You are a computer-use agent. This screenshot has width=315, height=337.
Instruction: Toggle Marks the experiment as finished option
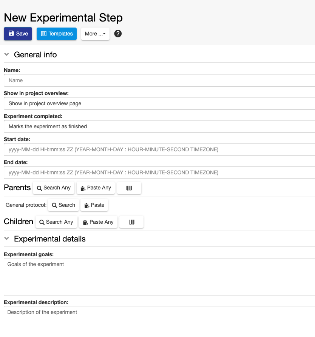point(159,126)
